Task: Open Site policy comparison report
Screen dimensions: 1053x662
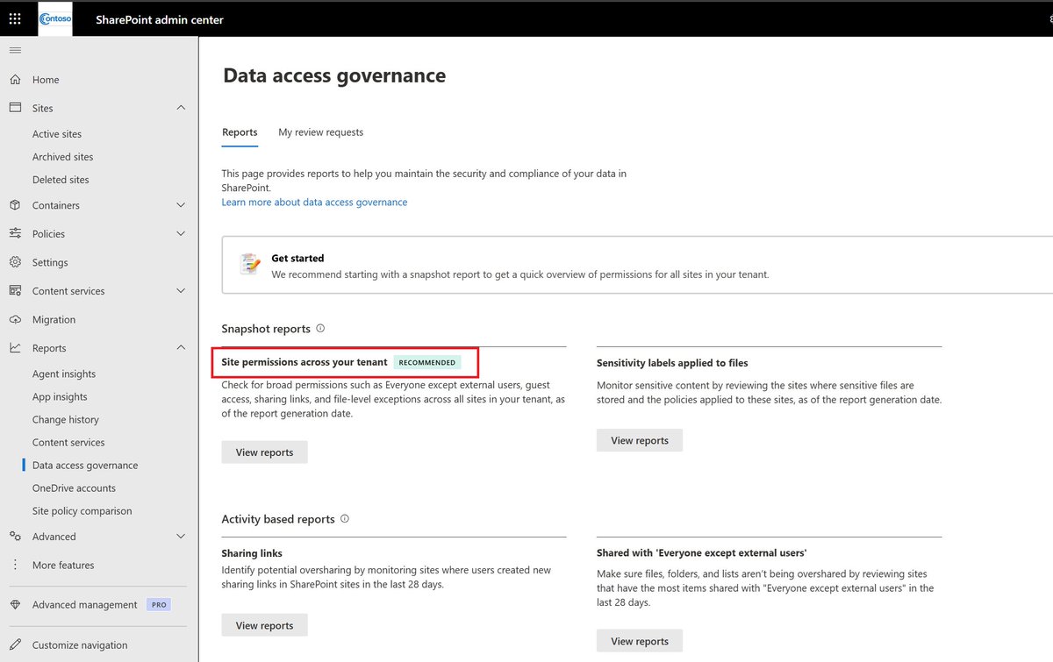Action: click(x=82, y=511)
